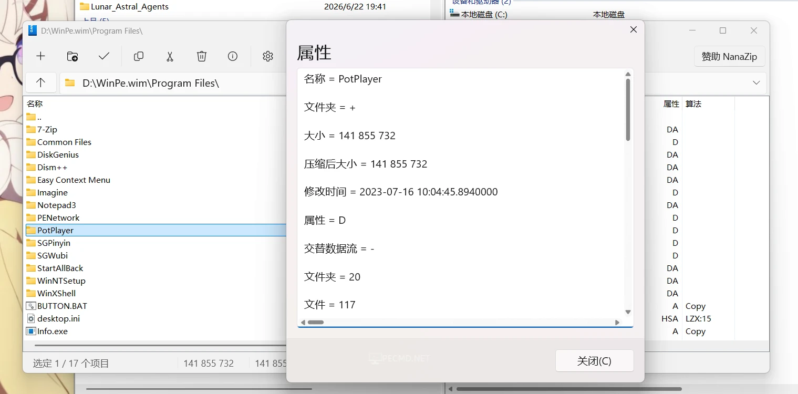Click '选定 1 / 17 个项目' status text
The height and width of the screenshot is (394, 798).
71,363
